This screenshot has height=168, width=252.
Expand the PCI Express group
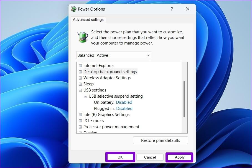[x=80, y=121]
